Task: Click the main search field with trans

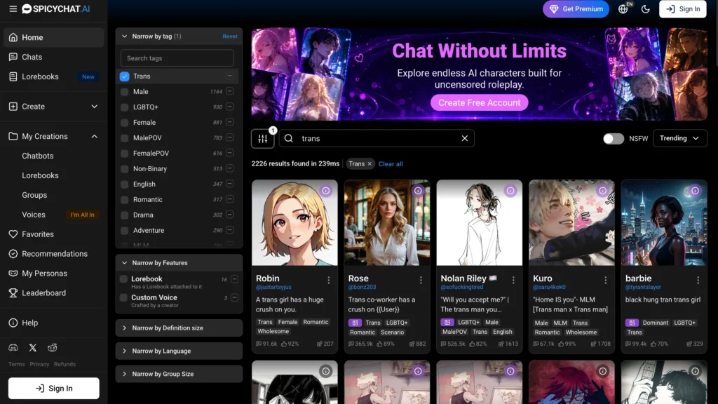Action: (x=376, y=138)
